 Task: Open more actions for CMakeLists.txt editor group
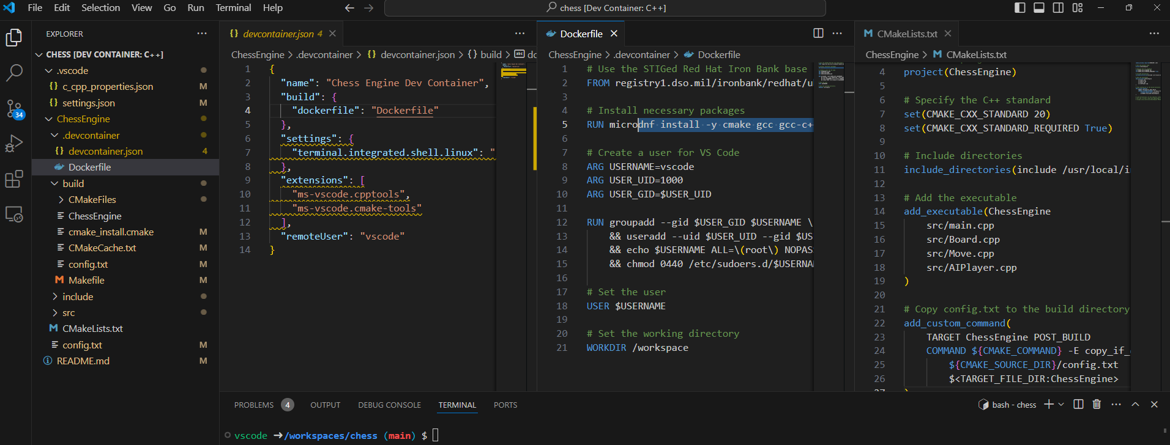[x=1154, y=33]
